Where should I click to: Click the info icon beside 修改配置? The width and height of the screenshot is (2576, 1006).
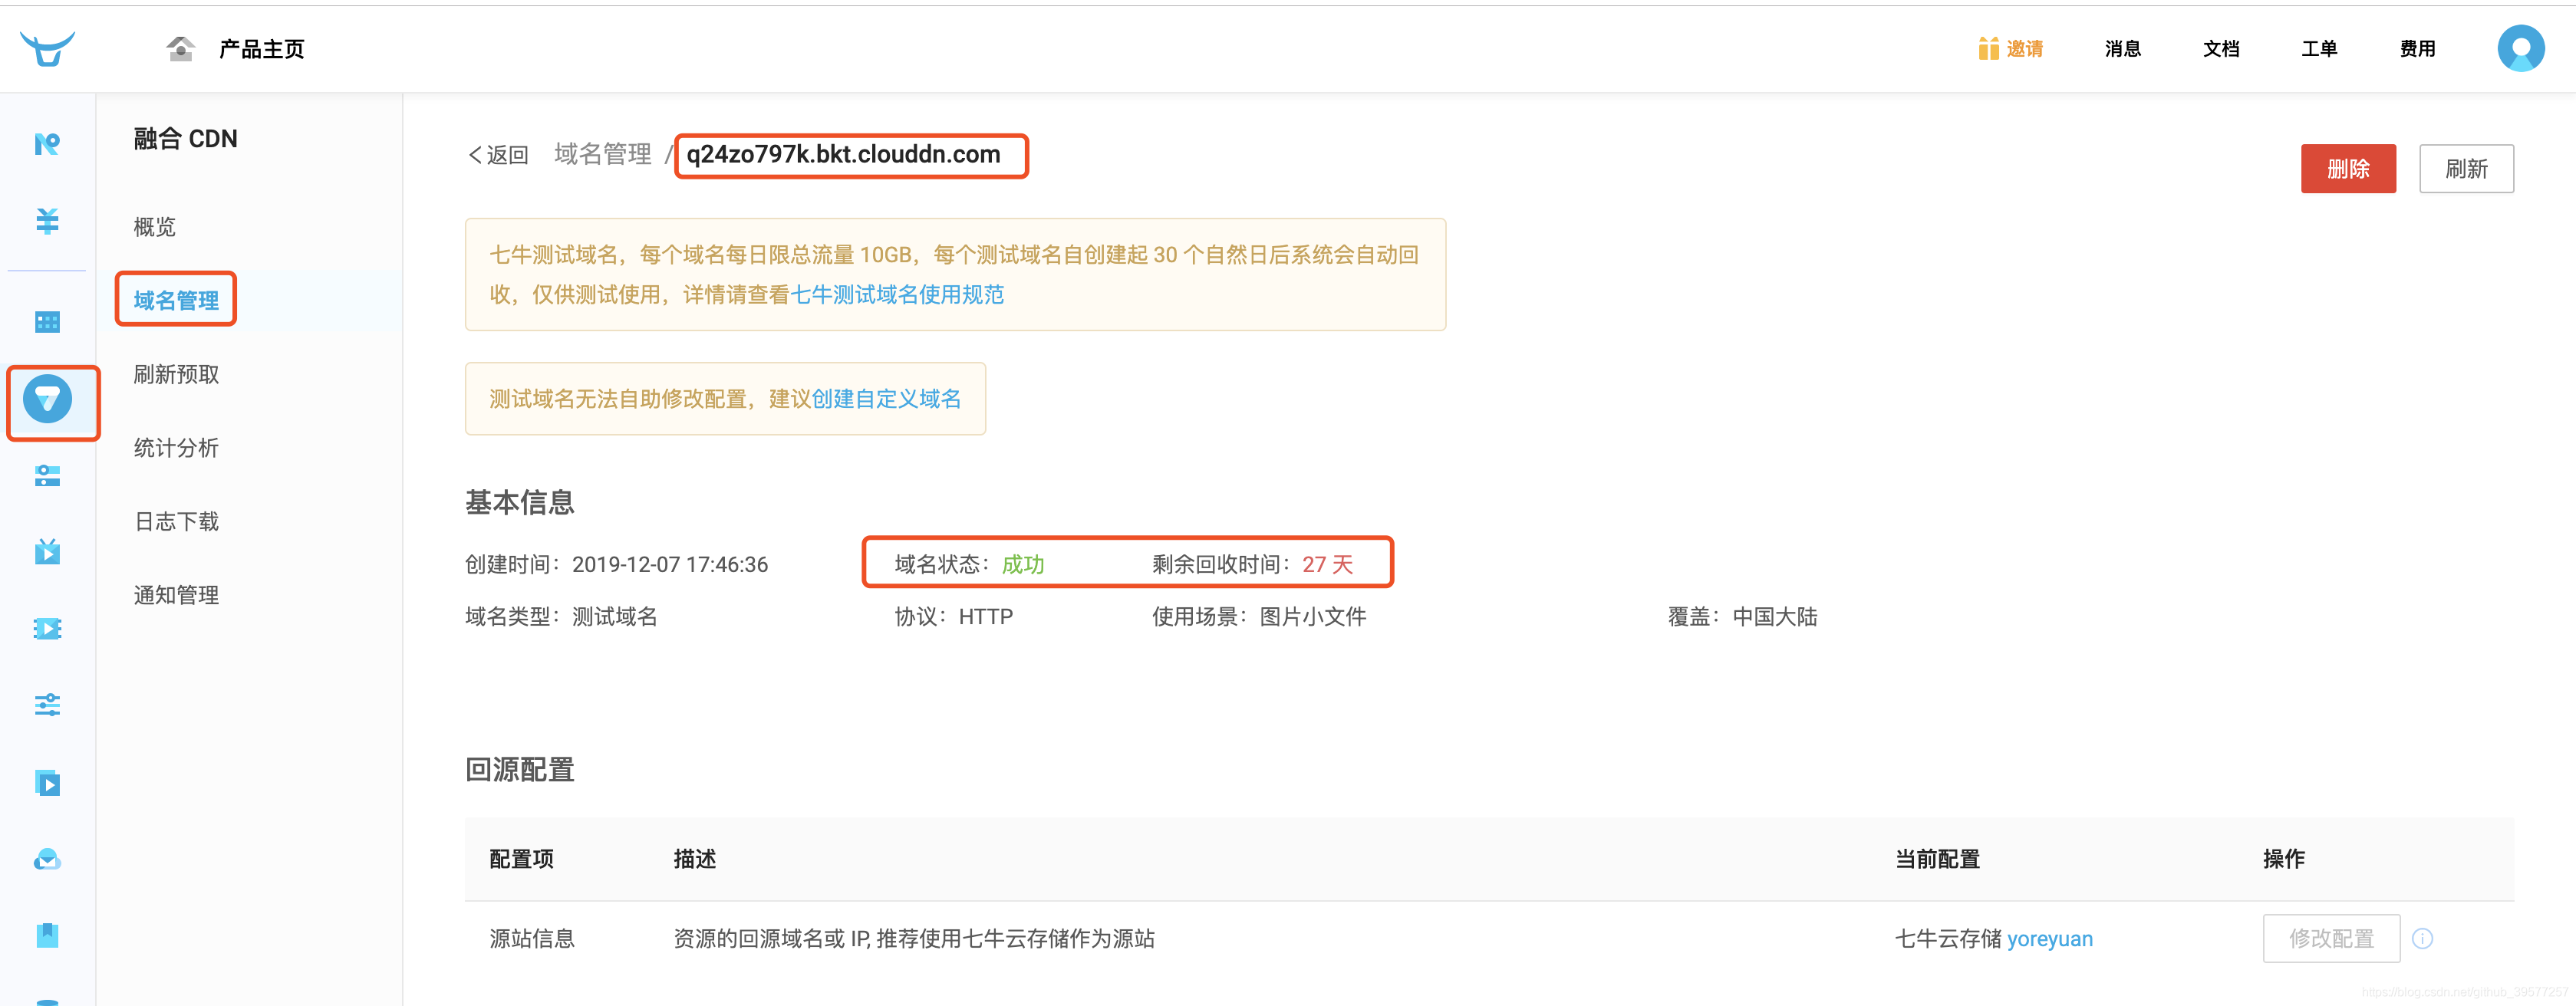(2422, 938)
